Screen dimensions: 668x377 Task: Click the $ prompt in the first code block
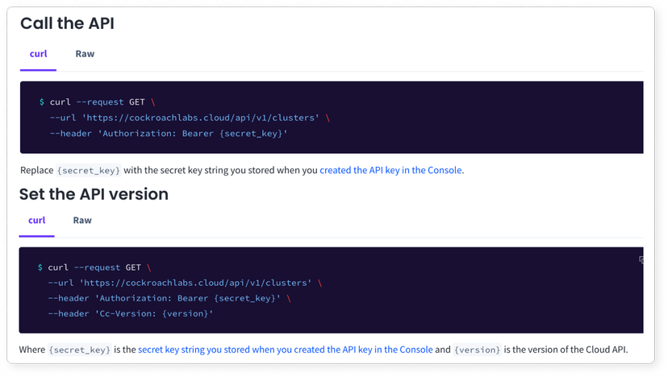tap(42, 102)
